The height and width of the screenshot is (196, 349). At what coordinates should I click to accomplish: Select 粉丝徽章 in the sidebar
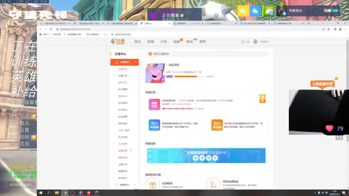tap(123, 117)
